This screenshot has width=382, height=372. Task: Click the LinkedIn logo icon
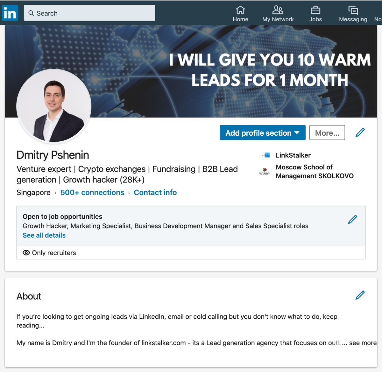10,13
